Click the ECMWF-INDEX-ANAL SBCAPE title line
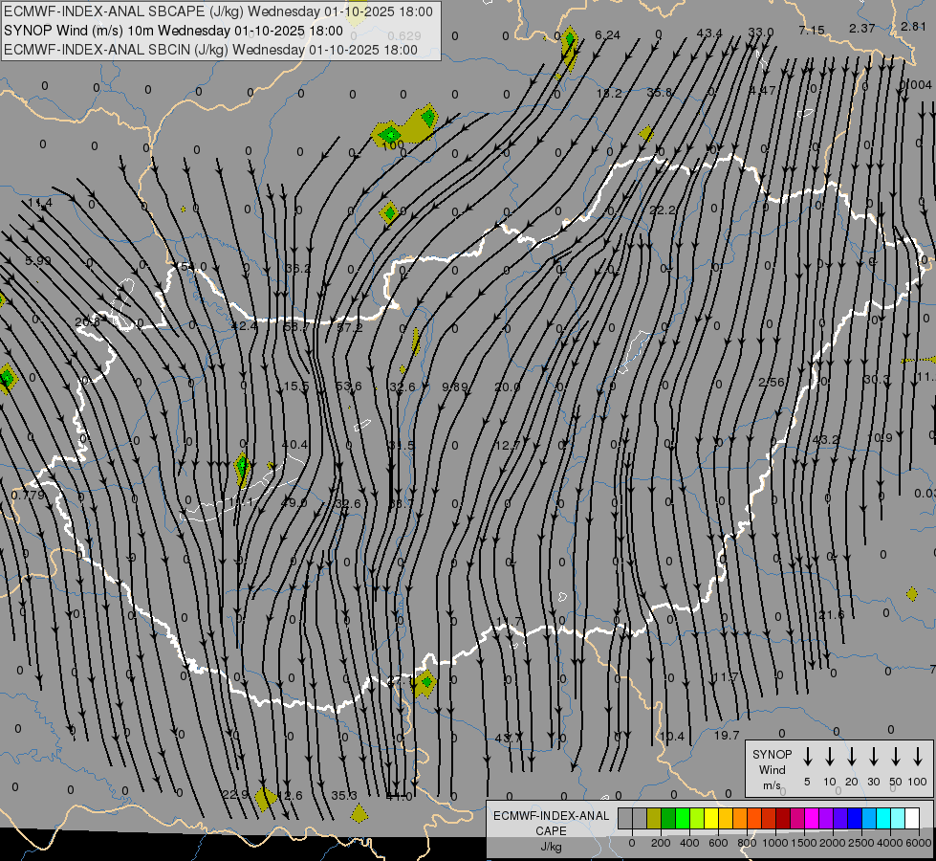Image resolution: width=936 pixels, height=861 pixels. pyautogui.click(x=217, y=12)
